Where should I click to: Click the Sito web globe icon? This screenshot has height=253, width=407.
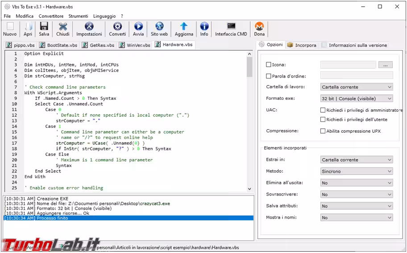pyautogui.click(x=159, y=27)
